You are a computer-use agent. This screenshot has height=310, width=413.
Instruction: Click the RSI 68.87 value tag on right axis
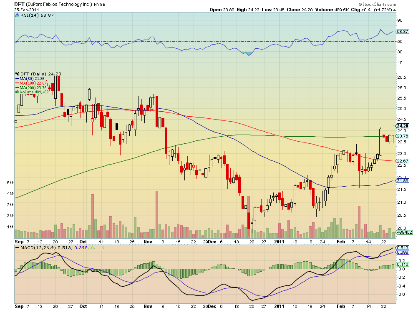tap(403, 31)
